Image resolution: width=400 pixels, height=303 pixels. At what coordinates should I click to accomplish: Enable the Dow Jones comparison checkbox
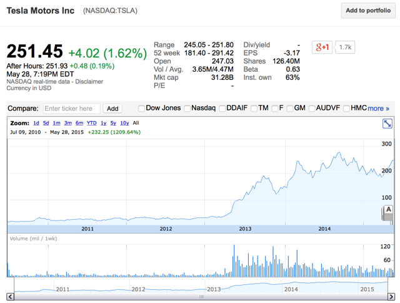point(141,109)
